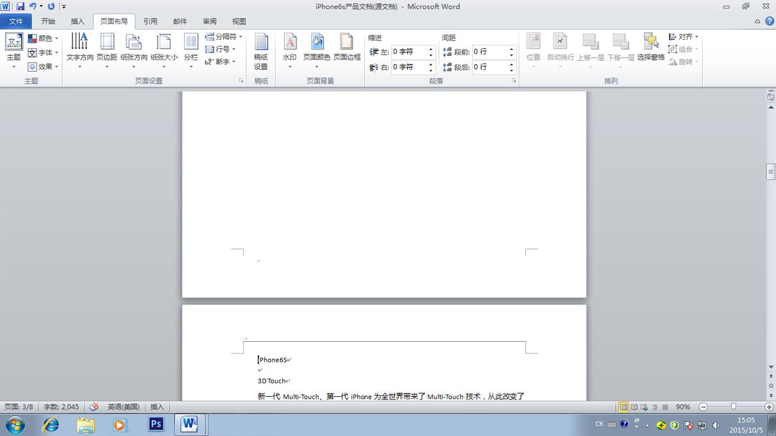
Task: Click the 页边距 margins icon
Action: click(107, 42)
